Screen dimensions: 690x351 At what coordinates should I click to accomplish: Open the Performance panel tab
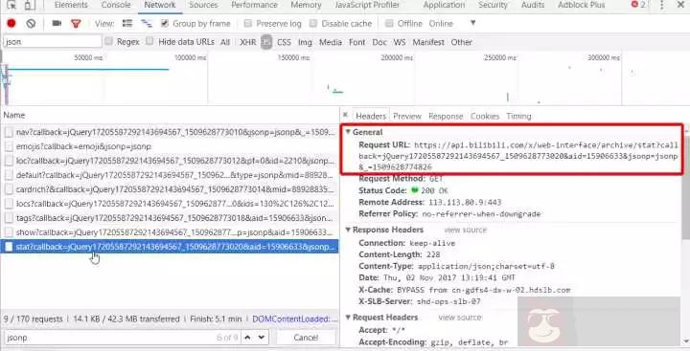(x=254, y=6)
